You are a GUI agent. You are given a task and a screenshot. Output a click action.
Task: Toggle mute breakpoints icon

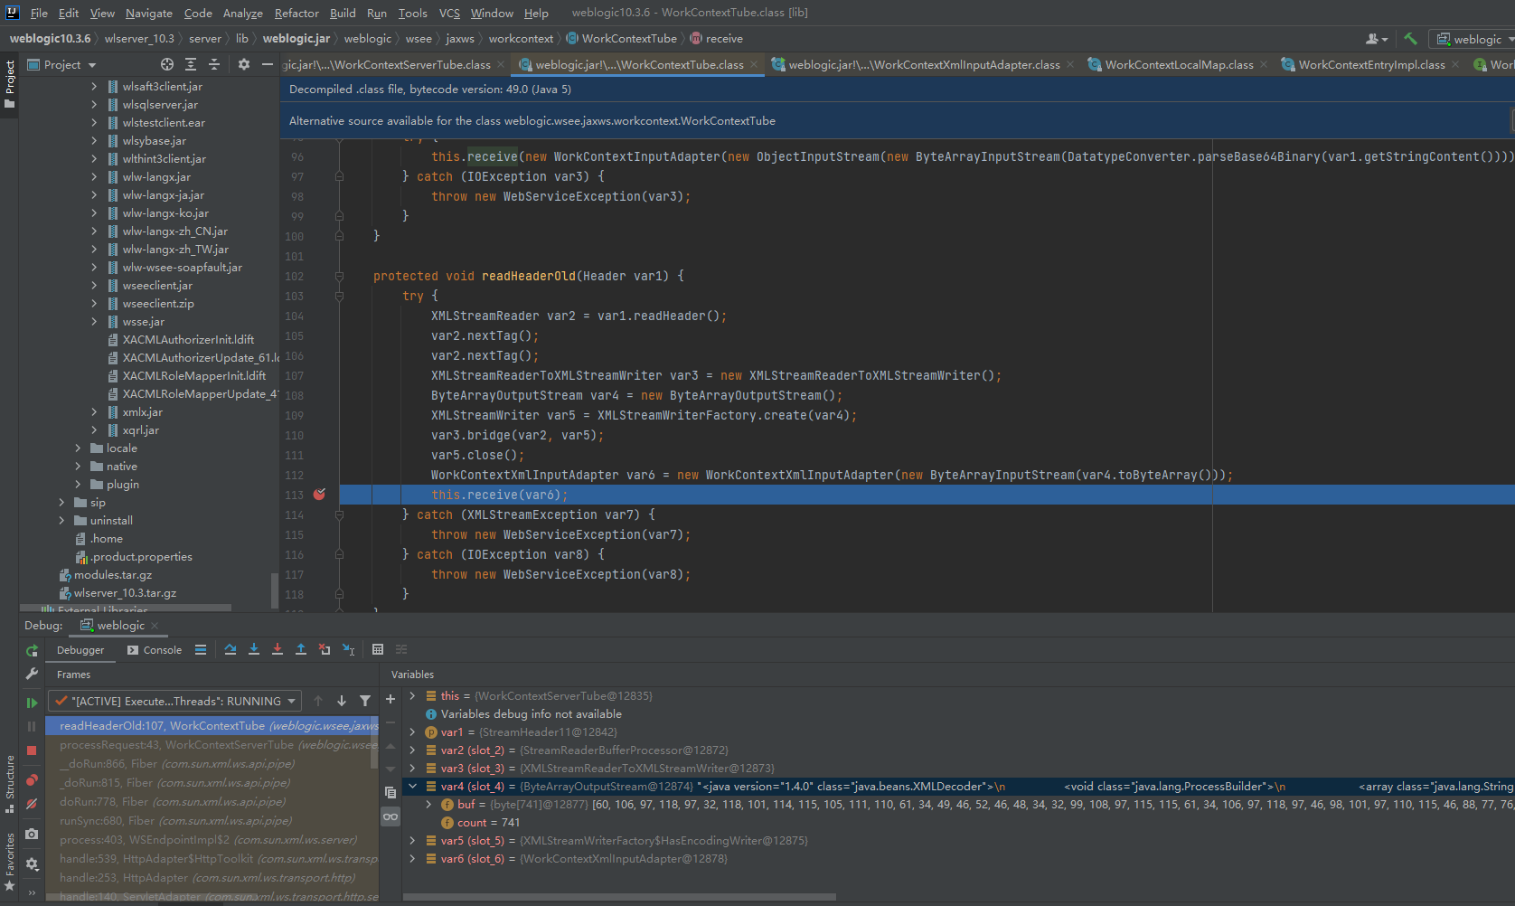tap(32, 803)
